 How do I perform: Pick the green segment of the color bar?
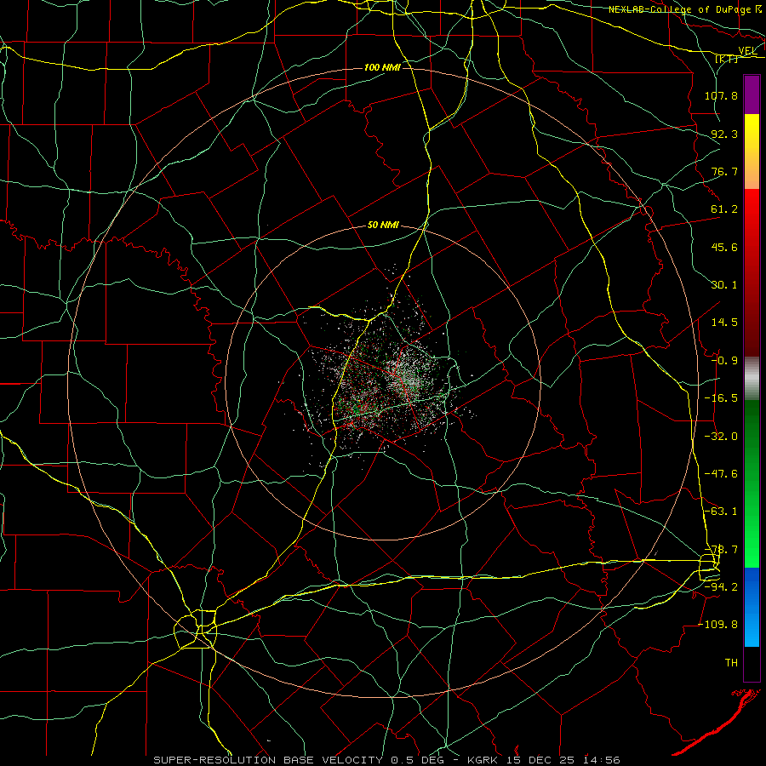click(752, 483)
